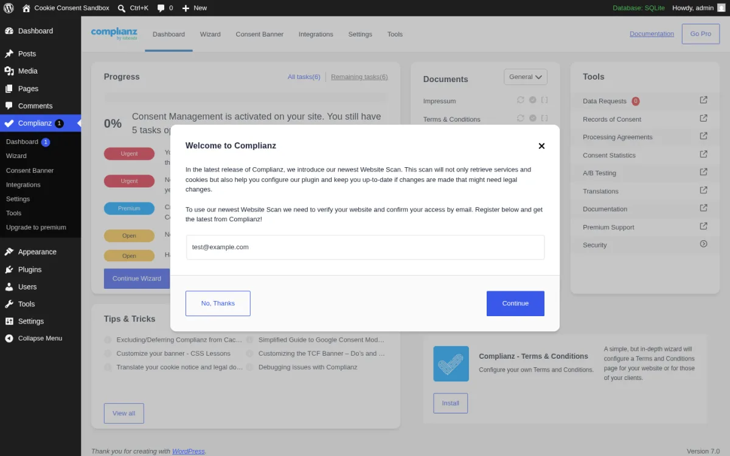Switch to the Settings tab in the Complianz header
730x456 pixels.
[x=360, y=35]
